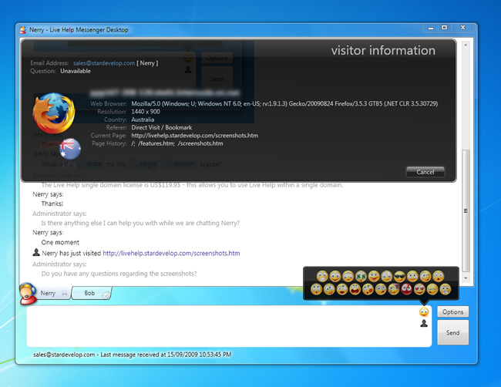Select the 'Direct Visit / Bookmark' referer text
501x387 pixels.
[x=161, y=127]
